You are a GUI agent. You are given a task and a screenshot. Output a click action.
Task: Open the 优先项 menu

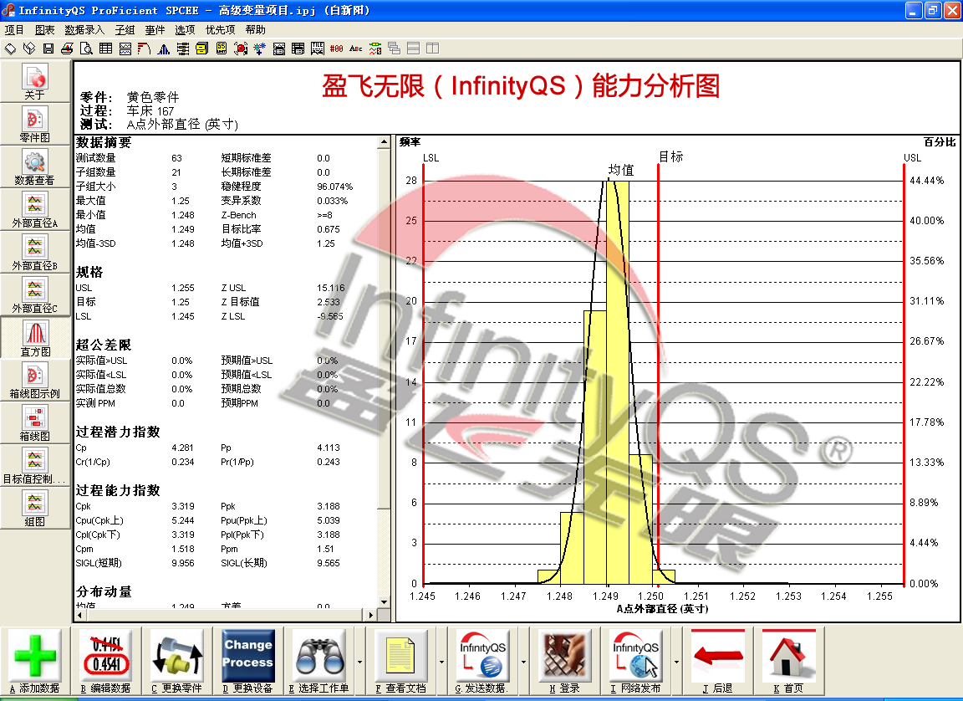coord(220,29)
